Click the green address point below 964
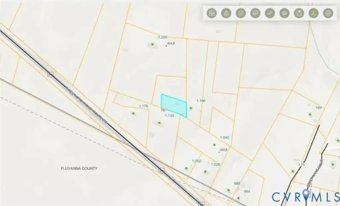The width and height of the screenshot is (340, 206). click(x=238, y=198)
